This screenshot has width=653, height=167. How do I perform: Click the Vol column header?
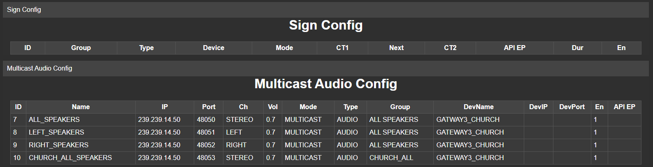click(x=273, y=107)
